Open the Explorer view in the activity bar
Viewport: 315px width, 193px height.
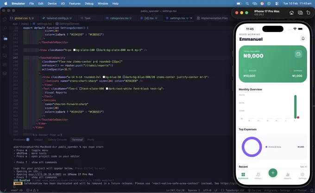click(x=5, y=19)
